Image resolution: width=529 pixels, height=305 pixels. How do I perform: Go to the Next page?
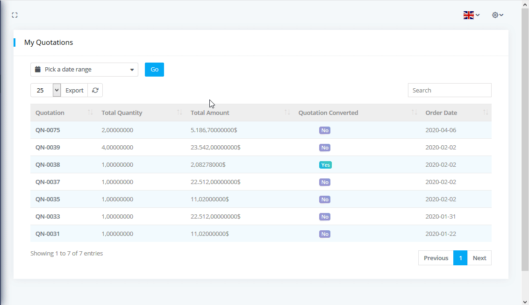point(479,258)
